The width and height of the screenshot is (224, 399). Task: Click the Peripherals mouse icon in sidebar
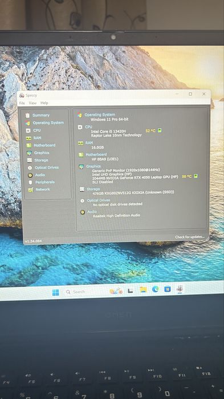30,182
